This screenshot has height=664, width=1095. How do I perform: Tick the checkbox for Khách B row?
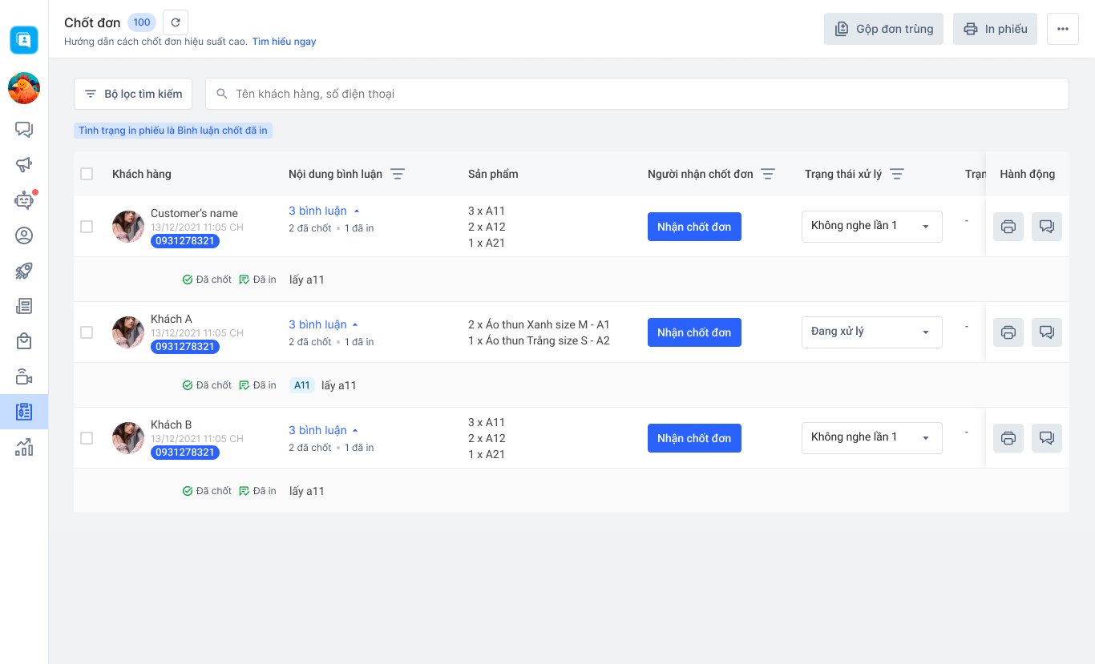[x=87, y=438]
